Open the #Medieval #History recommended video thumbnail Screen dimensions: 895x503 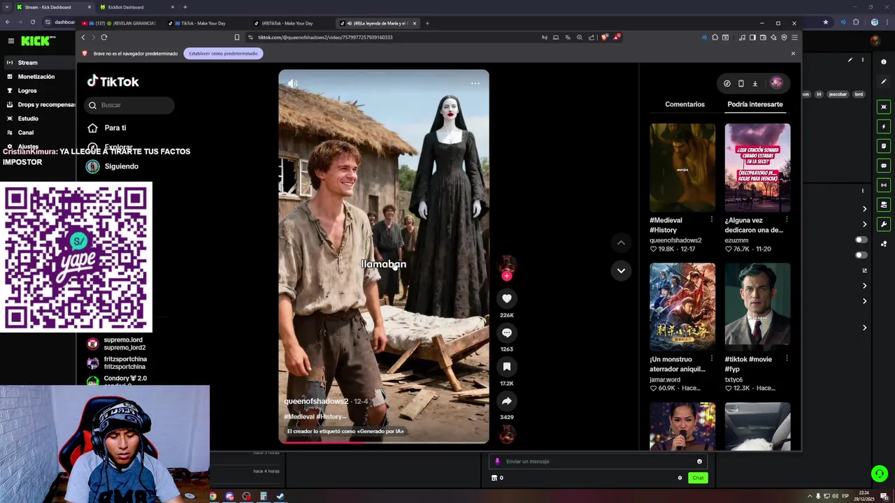[x=682, y=168]
